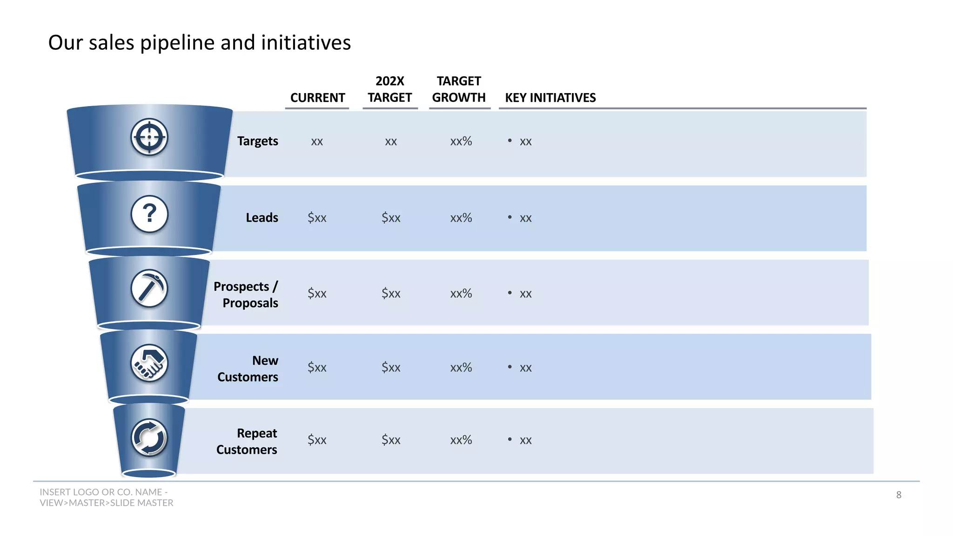Select the slide page number 8
This screenshot has width=953, height=536.
click(x=899, y=495)
